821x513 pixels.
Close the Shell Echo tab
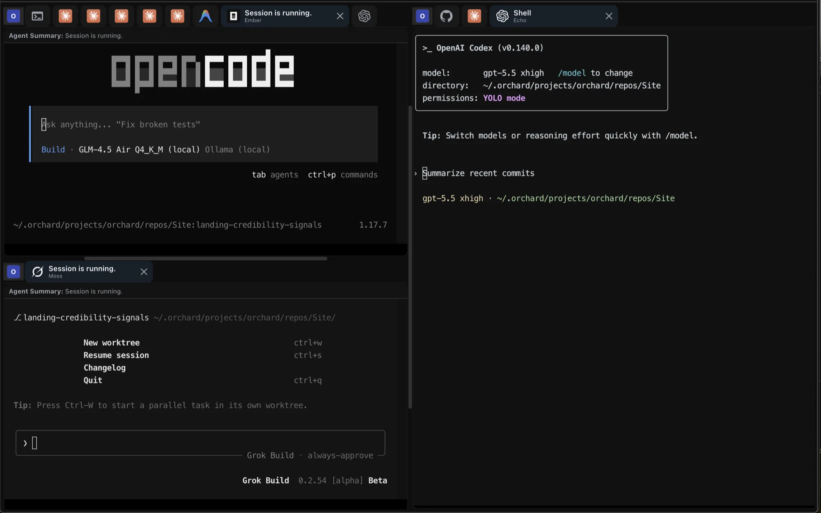click(609, 16)
